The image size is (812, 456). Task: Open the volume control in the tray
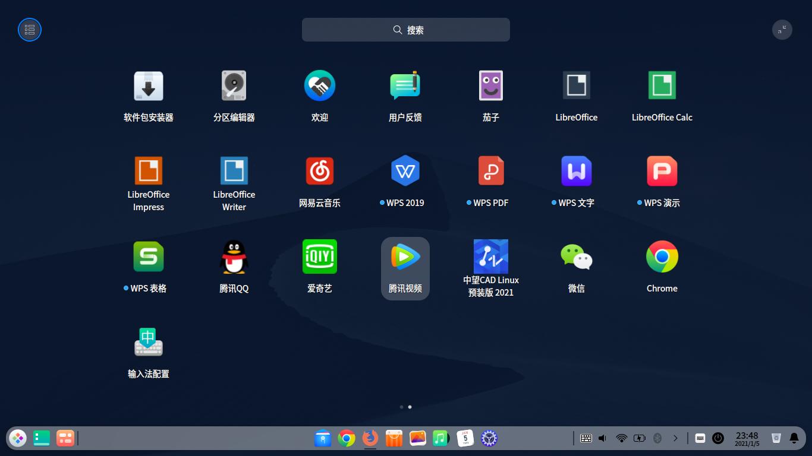603,438
